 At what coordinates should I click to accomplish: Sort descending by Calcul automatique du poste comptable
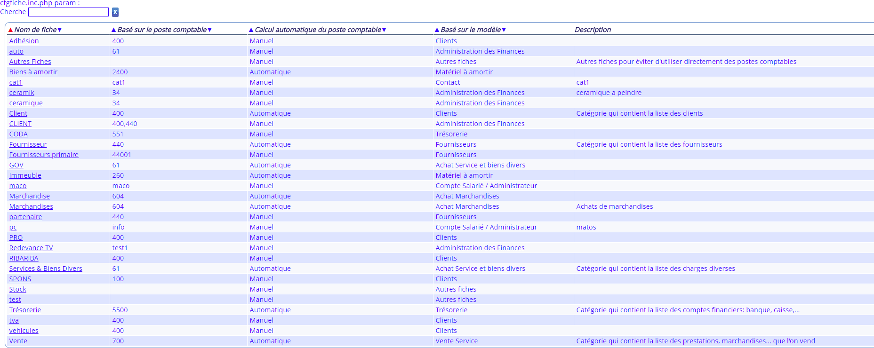[x=384, y=30]
